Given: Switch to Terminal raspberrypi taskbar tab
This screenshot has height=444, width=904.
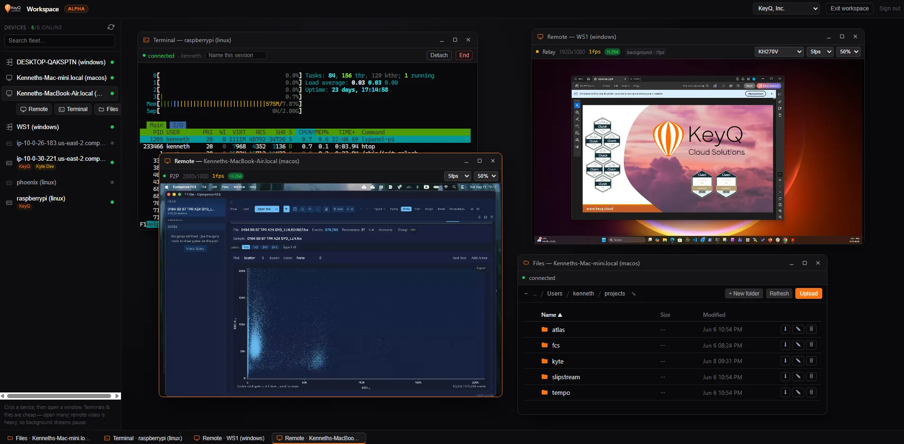Looking at the screenshot, I should coord(143,438).
